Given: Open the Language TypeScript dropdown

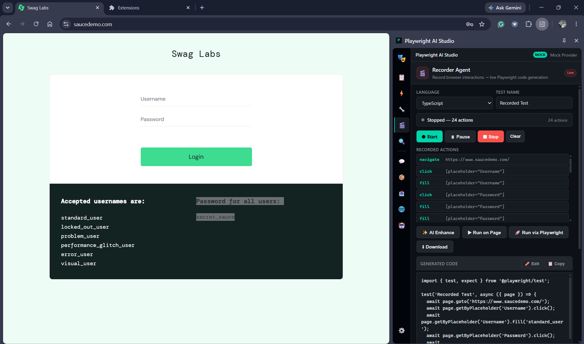Looking at the screenshot, I should [x=454, y=103].
